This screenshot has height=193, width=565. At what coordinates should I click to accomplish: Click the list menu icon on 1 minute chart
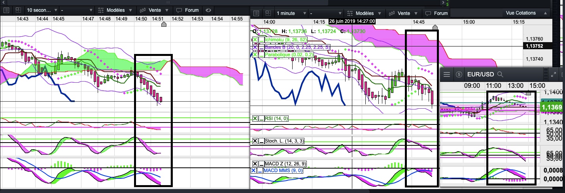click(x=256, y=13)
